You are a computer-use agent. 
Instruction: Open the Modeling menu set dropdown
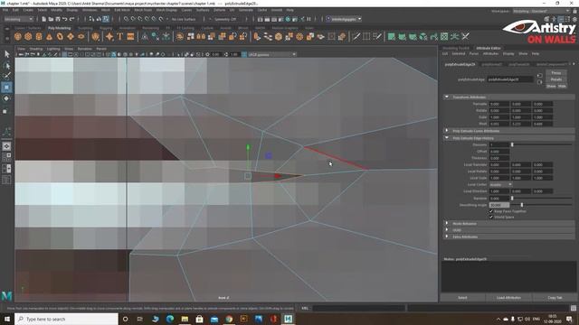18,19
